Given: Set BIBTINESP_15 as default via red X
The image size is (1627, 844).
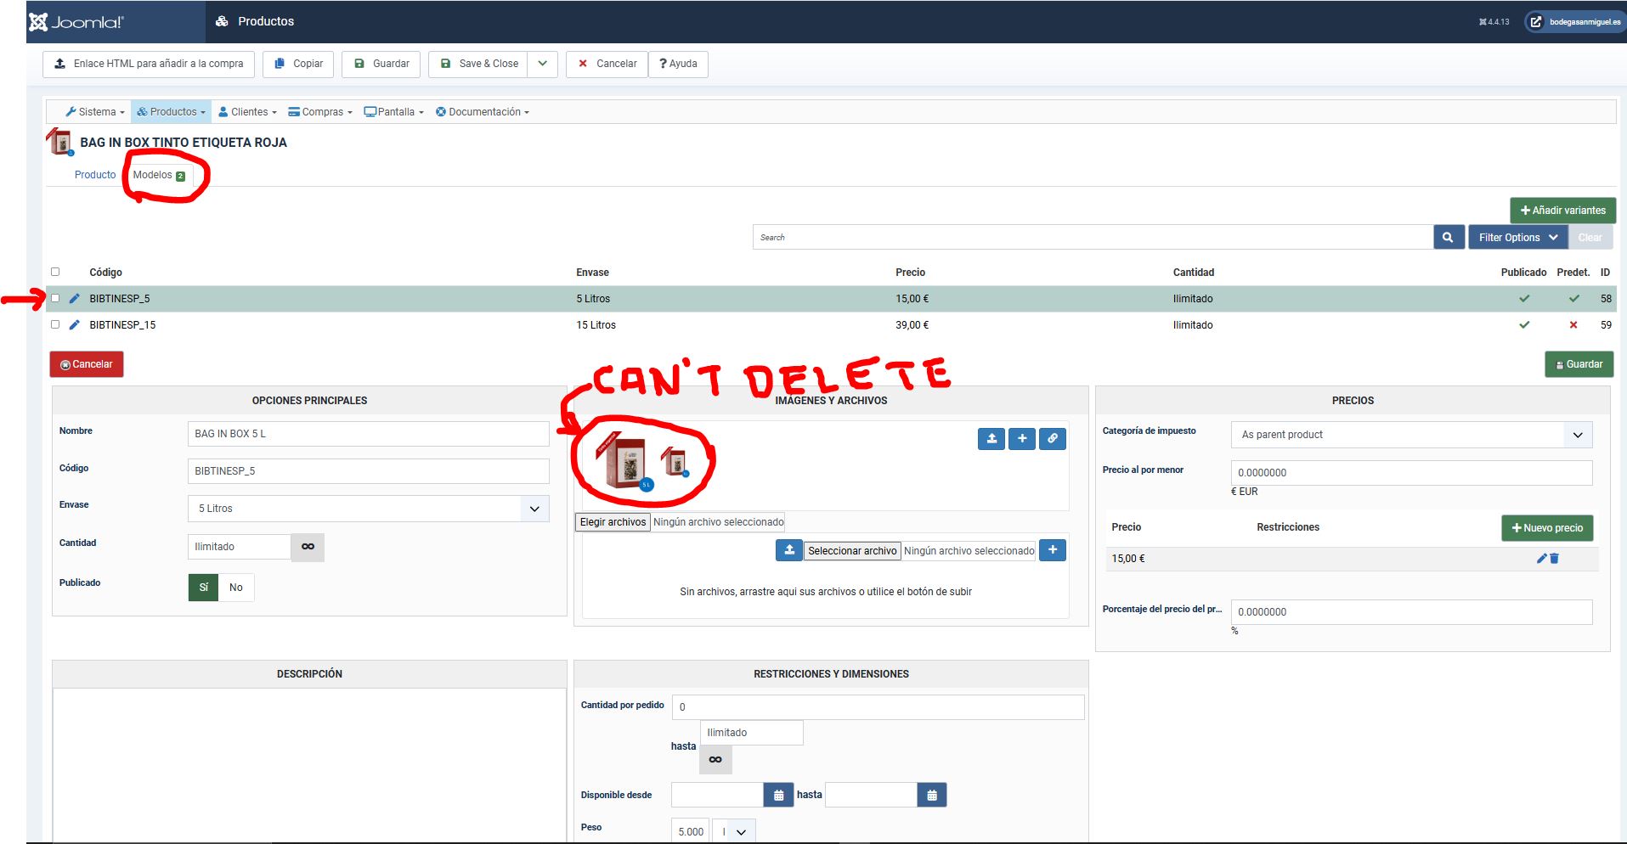Looking at the screenshot, I should 1573,324.
